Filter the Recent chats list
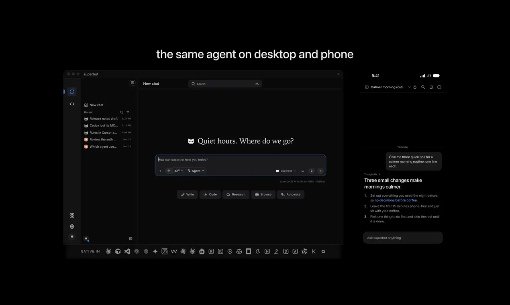The image size is (510, 305). point(128,112)
